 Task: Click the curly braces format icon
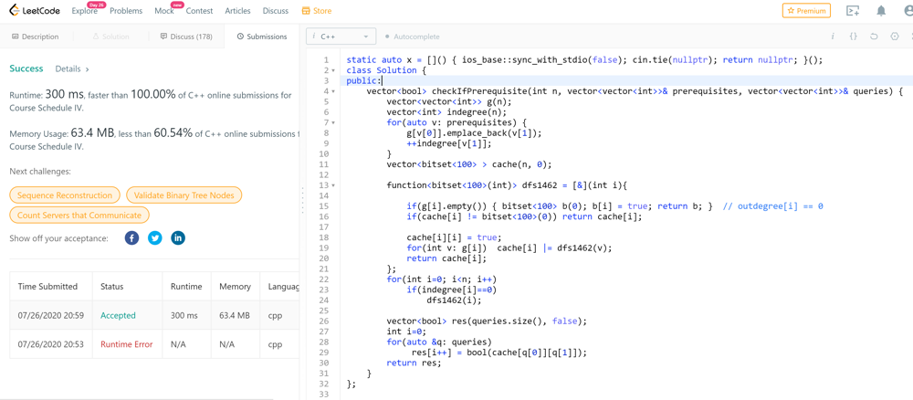point(854,37)
